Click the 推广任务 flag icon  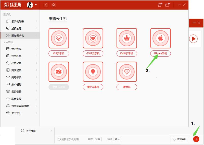8,84
